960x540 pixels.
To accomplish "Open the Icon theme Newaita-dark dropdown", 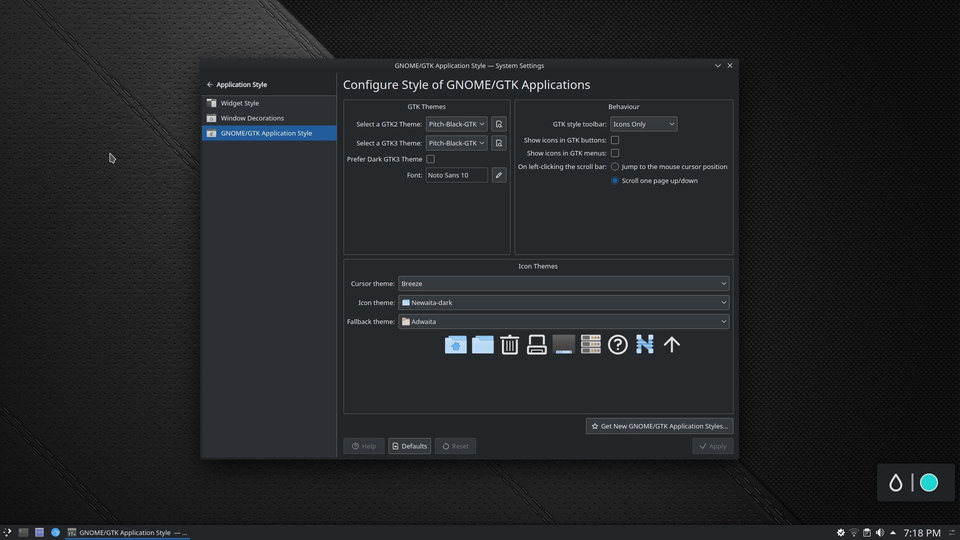I will coord(563,302).
